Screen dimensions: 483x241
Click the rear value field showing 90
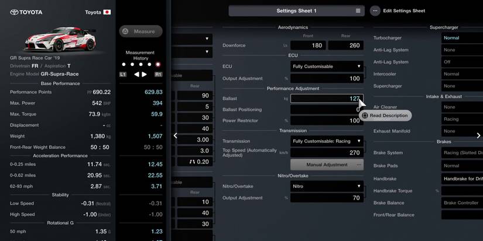pyautogui.click(x=195, y=96)
